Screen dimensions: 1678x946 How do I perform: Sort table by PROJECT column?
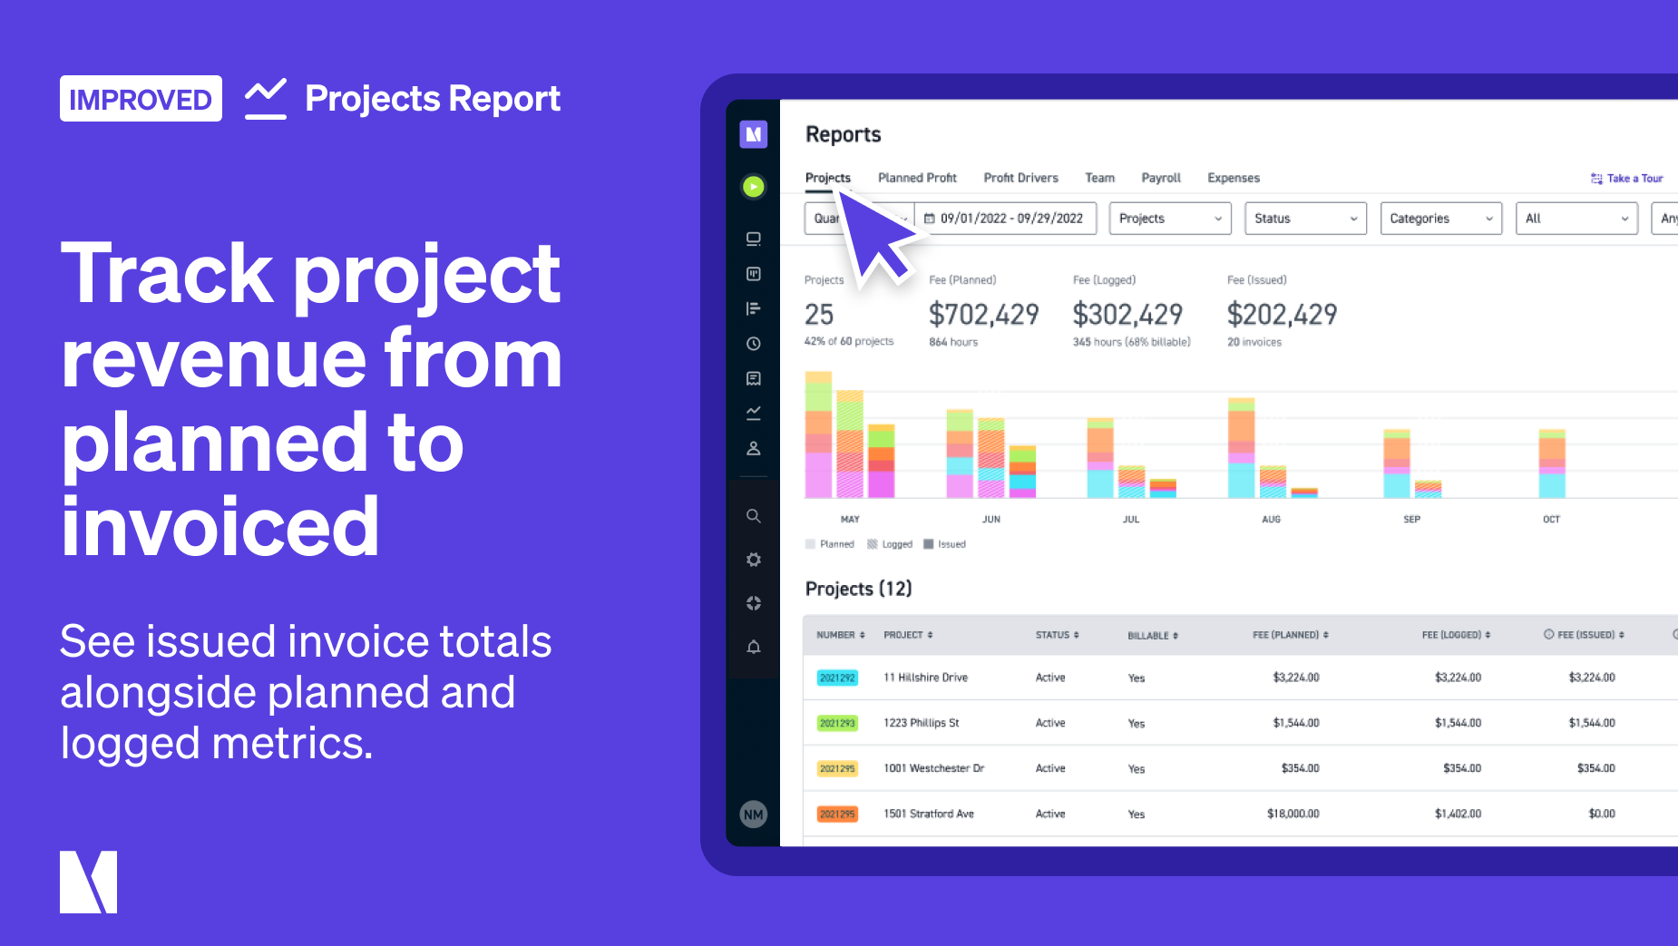[930, 636]
